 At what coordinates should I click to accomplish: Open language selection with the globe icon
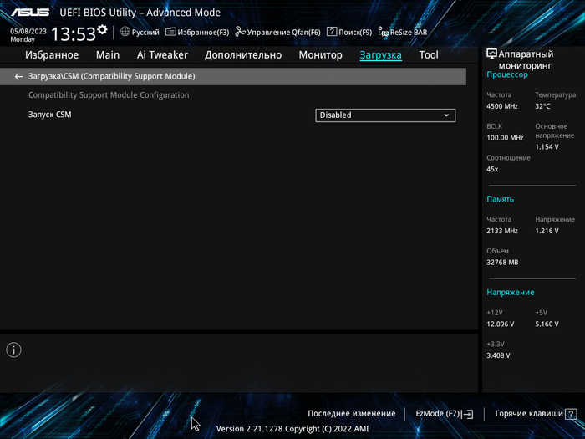point(125,32)
